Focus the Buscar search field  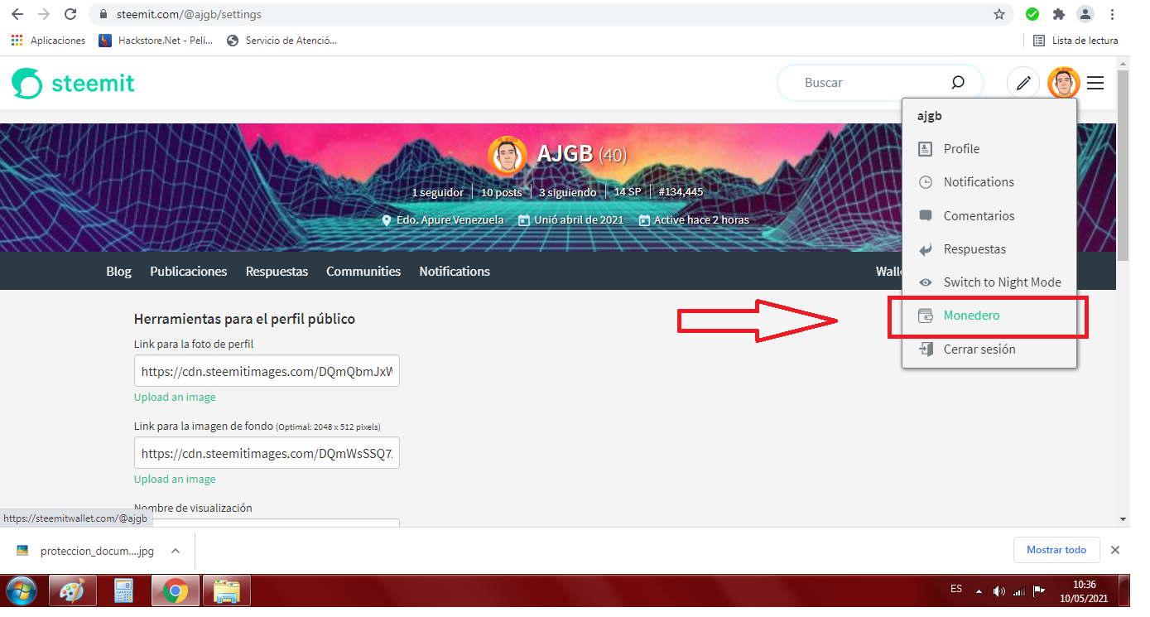pyautogui.click(x=869, y=83)
